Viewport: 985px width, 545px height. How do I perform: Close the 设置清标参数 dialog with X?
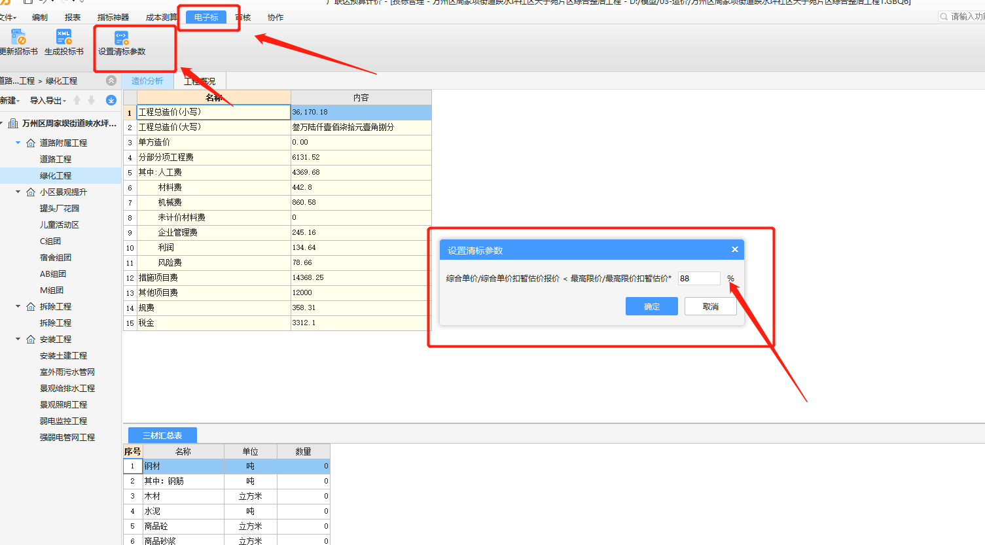[x=735, y=249]
